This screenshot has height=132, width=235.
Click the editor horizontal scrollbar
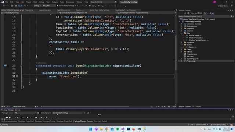point(86,107)
